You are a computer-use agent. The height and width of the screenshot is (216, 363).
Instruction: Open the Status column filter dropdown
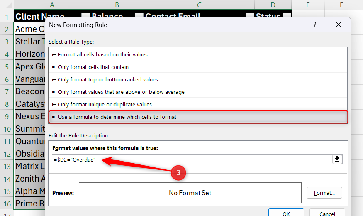tap(287, 15)
